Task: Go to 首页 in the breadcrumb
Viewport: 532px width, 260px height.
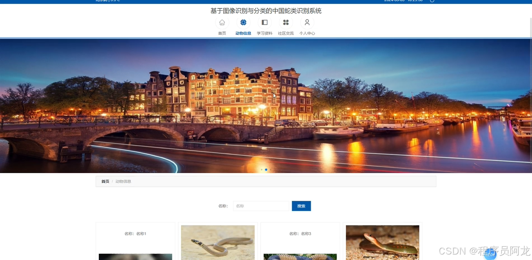Action: pyautogui.click(x=105, y=181)
